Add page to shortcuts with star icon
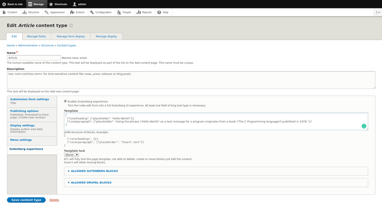Screen dimensions: 382x207 tap(71, 25)
